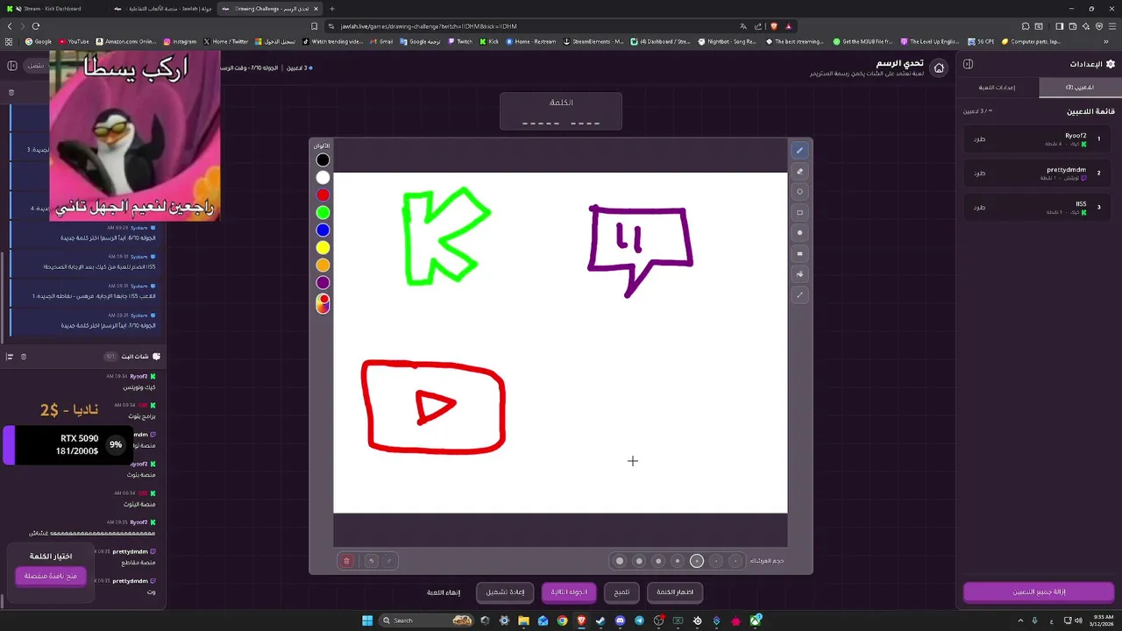Click the purple الجولة التالية next round button

pyautogui.click(x=569, y=592)
